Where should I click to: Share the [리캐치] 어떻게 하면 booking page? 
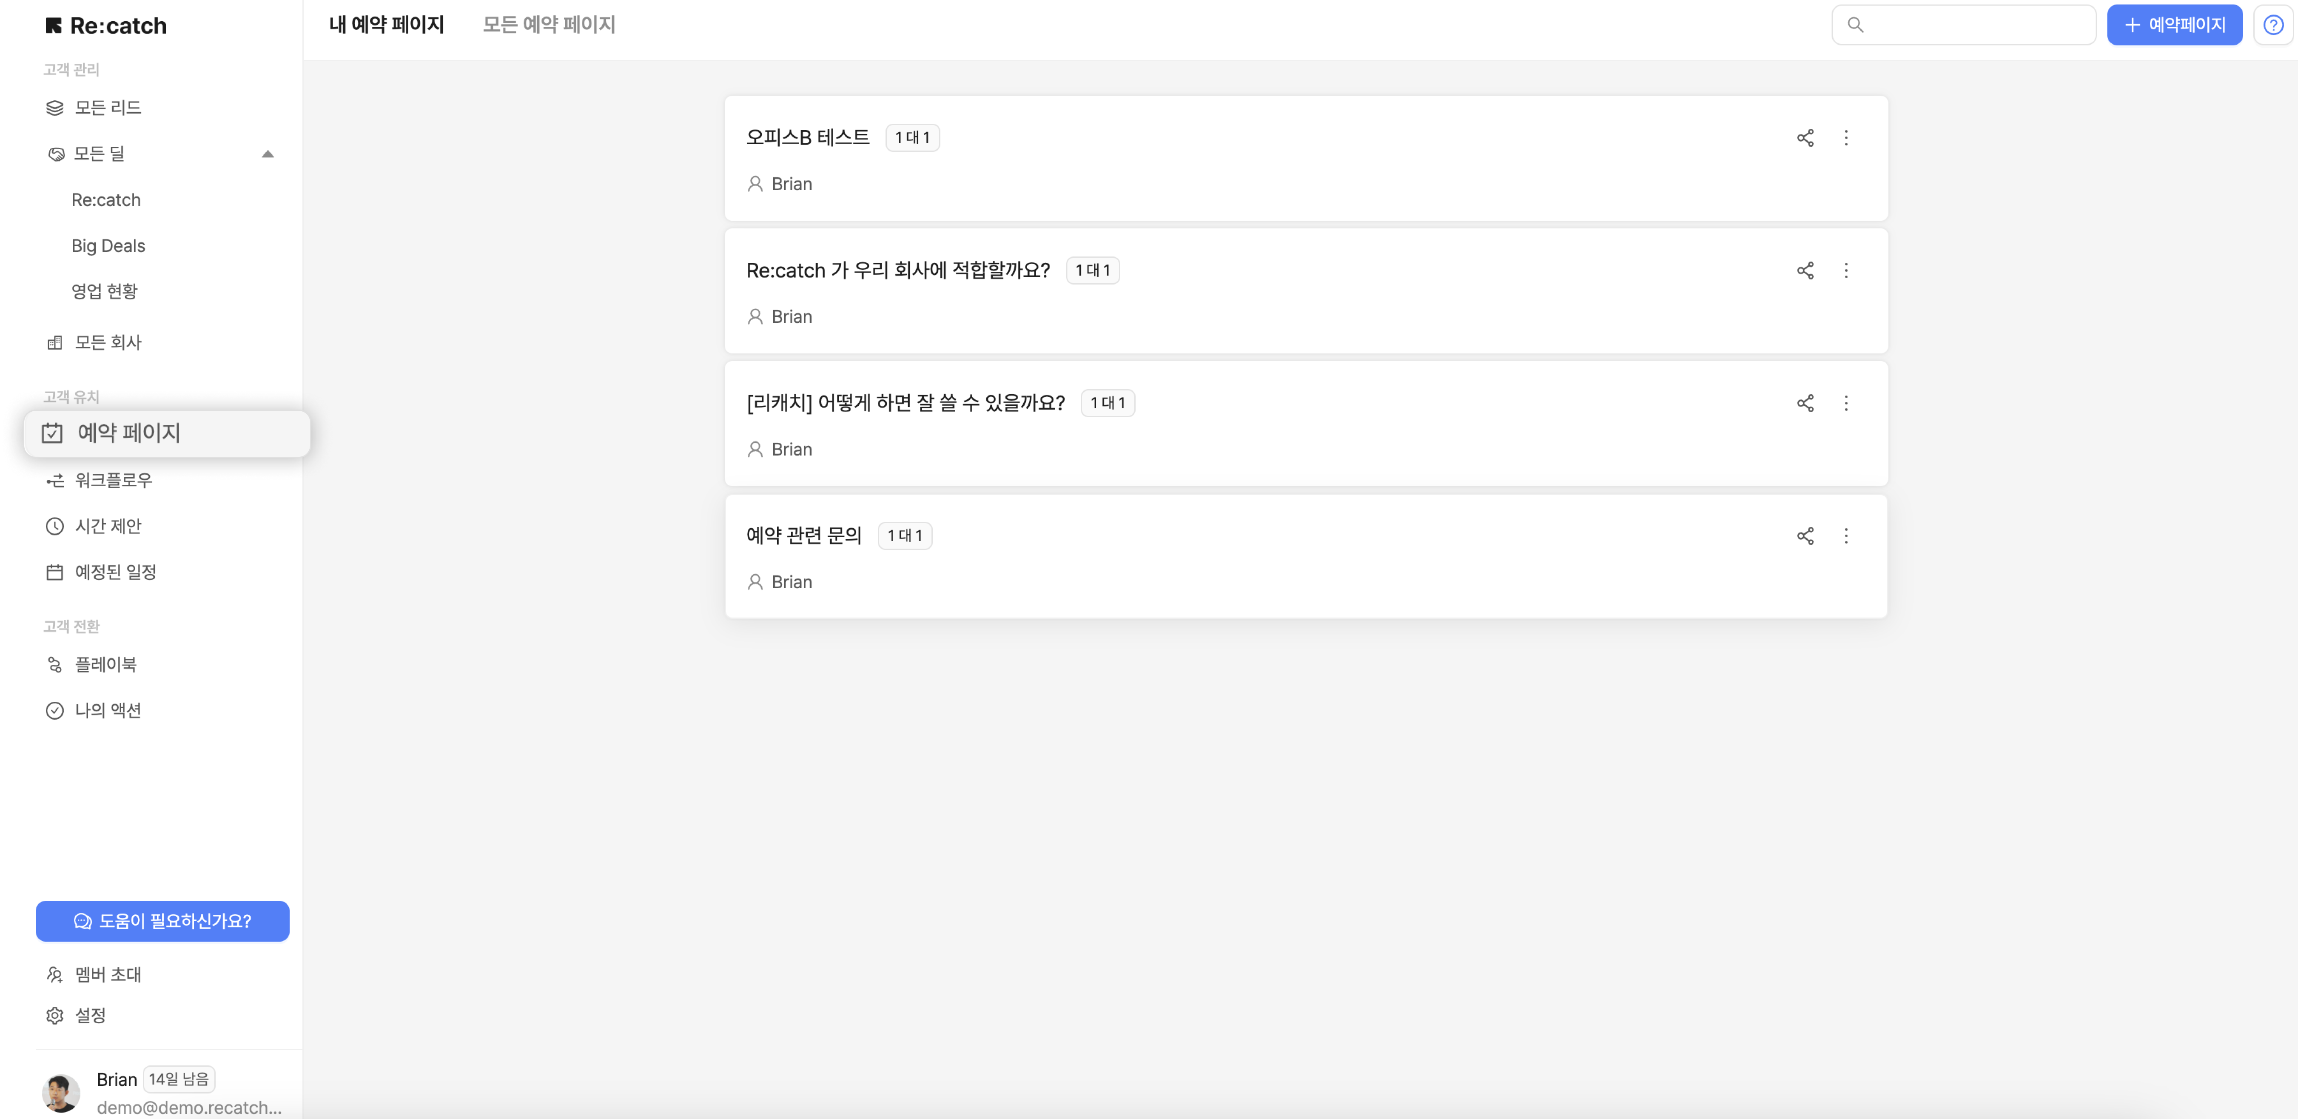pos(1805,403)
